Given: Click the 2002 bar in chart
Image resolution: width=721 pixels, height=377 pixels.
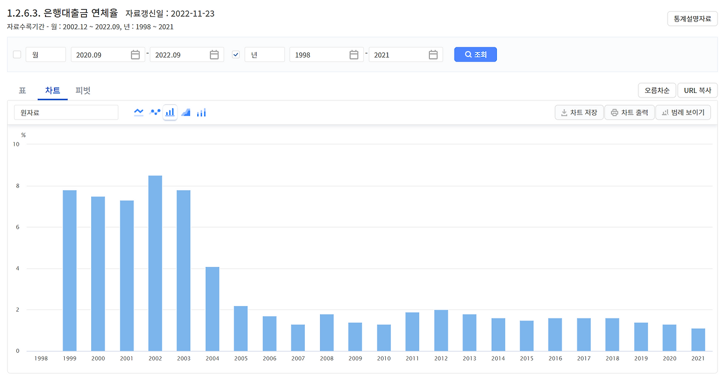Looking at the screenshot, I should point(155,263).
